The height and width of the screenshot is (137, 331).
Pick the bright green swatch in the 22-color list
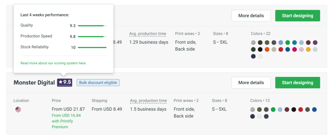click(x=287, y=42)
